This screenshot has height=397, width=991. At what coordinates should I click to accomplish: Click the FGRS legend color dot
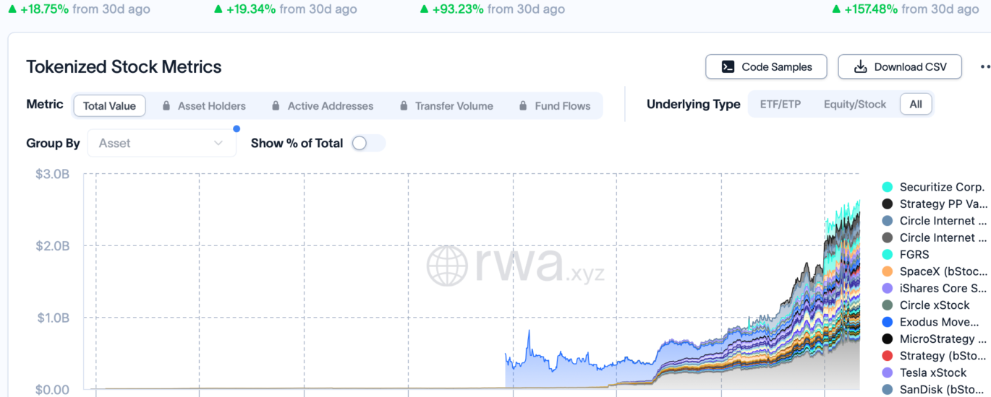(x=888, y=255)
